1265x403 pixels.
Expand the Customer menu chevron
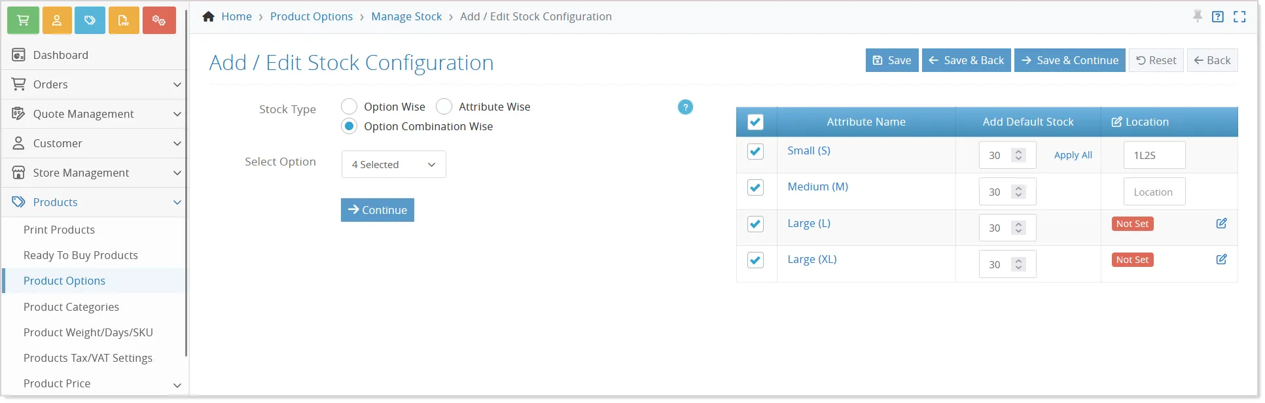point(177,143)
